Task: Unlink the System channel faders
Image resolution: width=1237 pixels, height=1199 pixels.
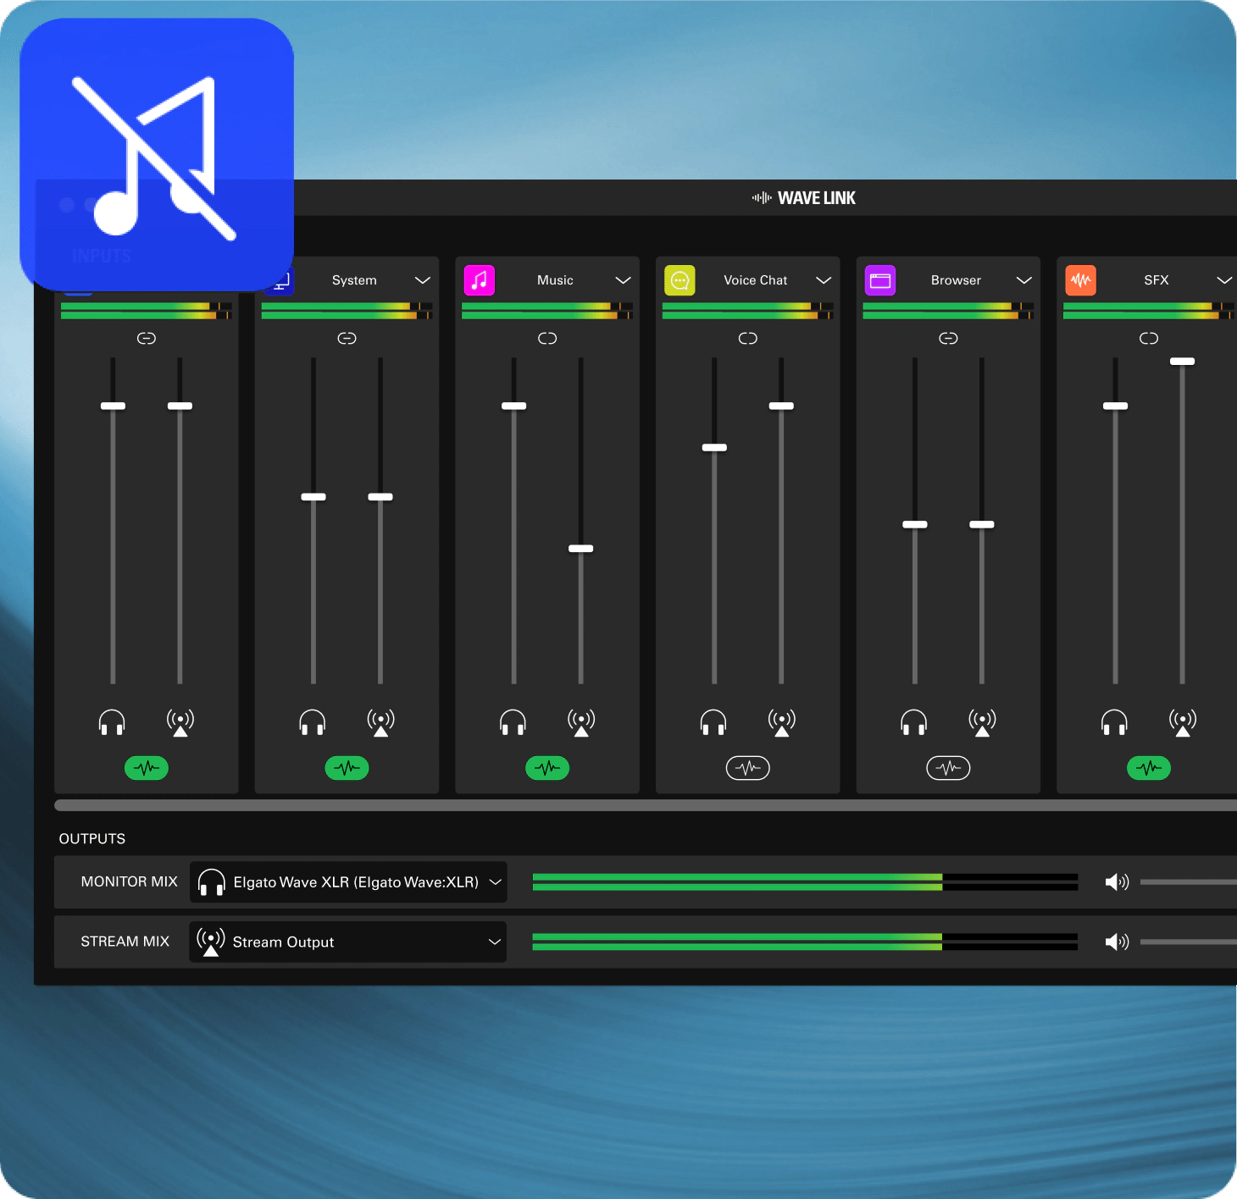Action: [347, 339]
